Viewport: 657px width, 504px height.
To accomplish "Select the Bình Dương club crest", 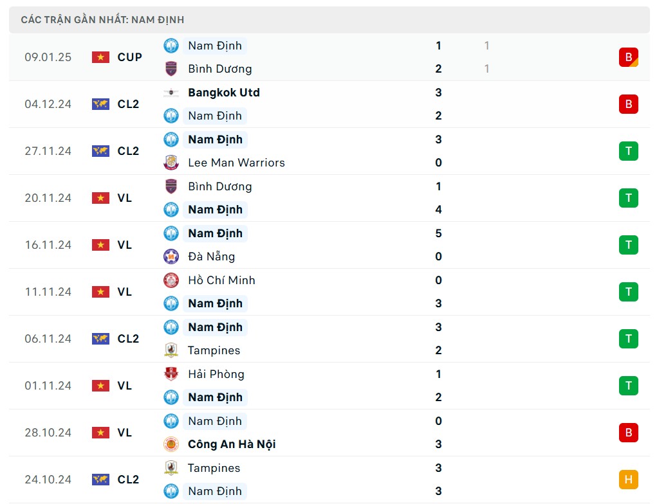I will click(171, 68).
